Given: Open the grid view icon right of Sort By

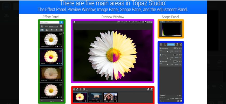Looking at the screenshot, I should coord(61,27).
